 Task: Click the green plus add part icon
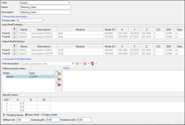77,64
